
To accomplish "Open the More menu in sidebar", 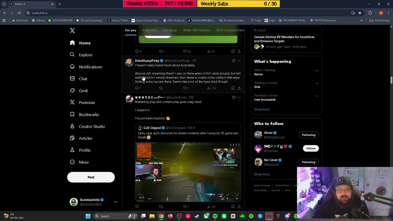I will coord(79,162).
